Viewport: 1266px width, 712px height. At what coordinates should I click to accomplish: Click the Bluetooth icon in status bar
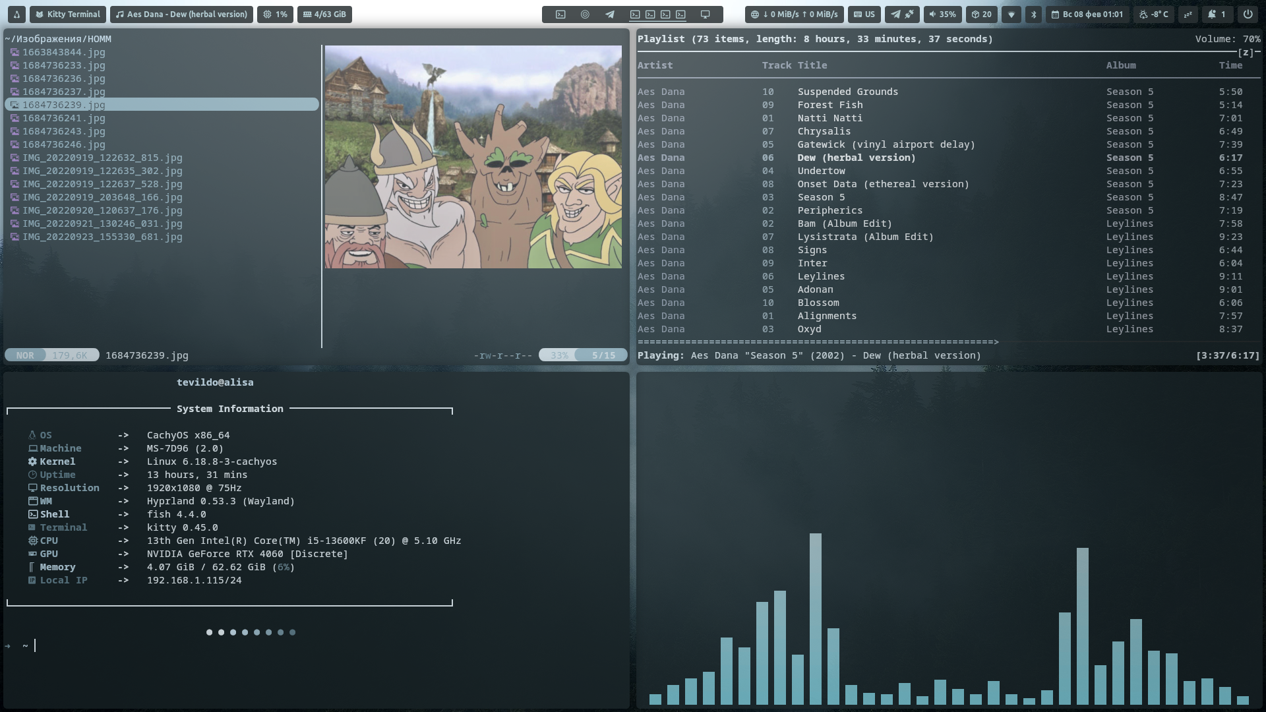[1033, 14]
